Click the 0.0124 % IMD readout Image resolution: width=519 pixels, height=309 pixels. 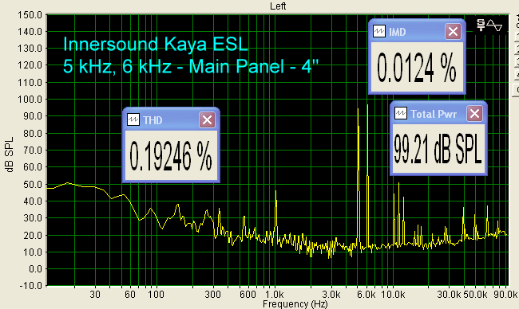point(417,67)
